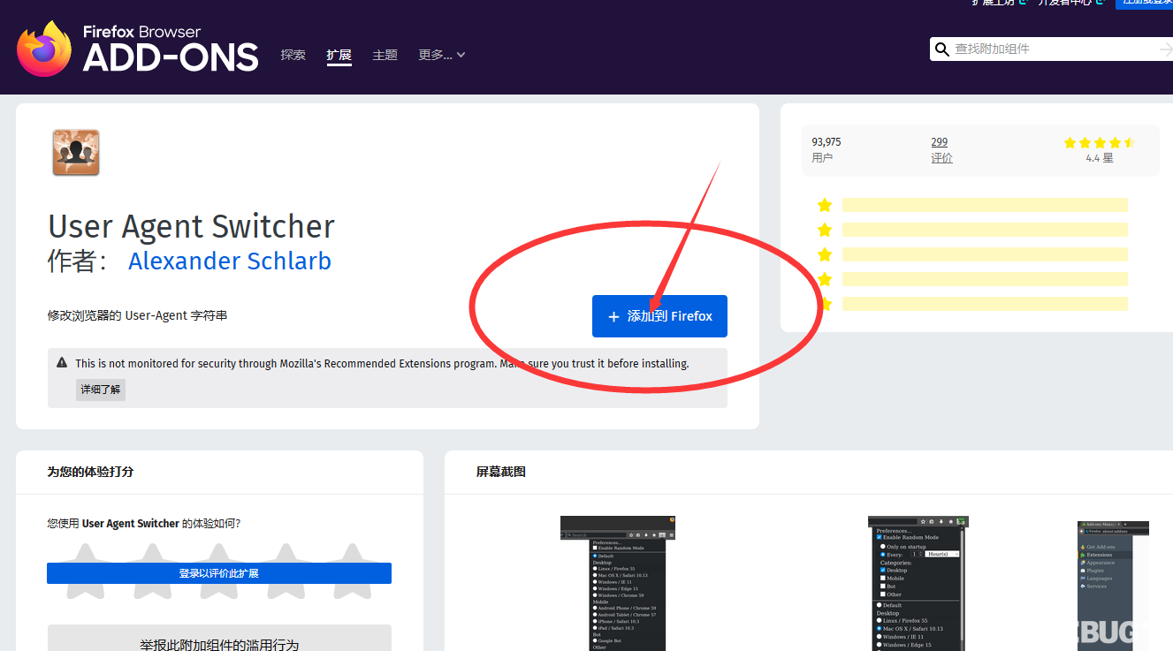Image resolution: width=1173 pixels, height=651 pixels.
Task: Go to the 探索 section
Action: coord(293,55)
